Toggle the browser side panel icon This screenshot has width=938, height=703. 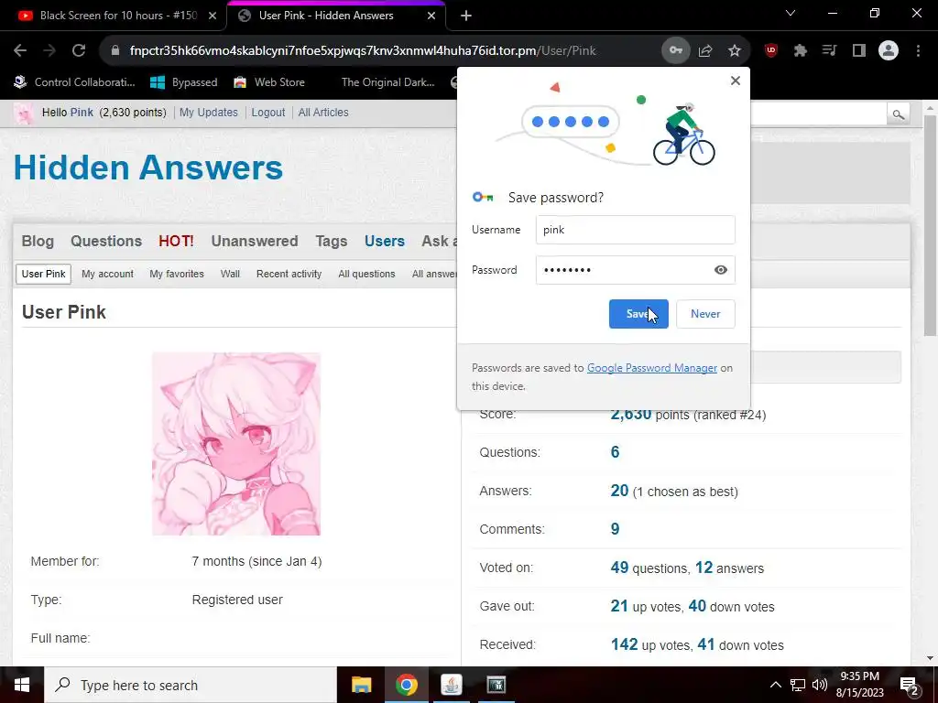(859, 51)
